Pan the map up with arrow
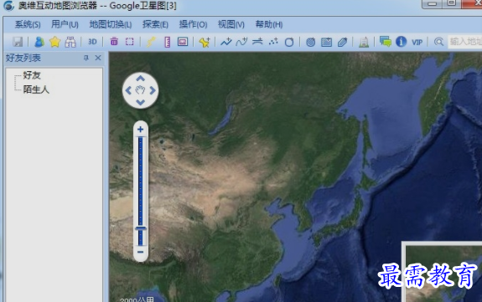This screenshot has height=302, width=482. click(x=141, y=79)
